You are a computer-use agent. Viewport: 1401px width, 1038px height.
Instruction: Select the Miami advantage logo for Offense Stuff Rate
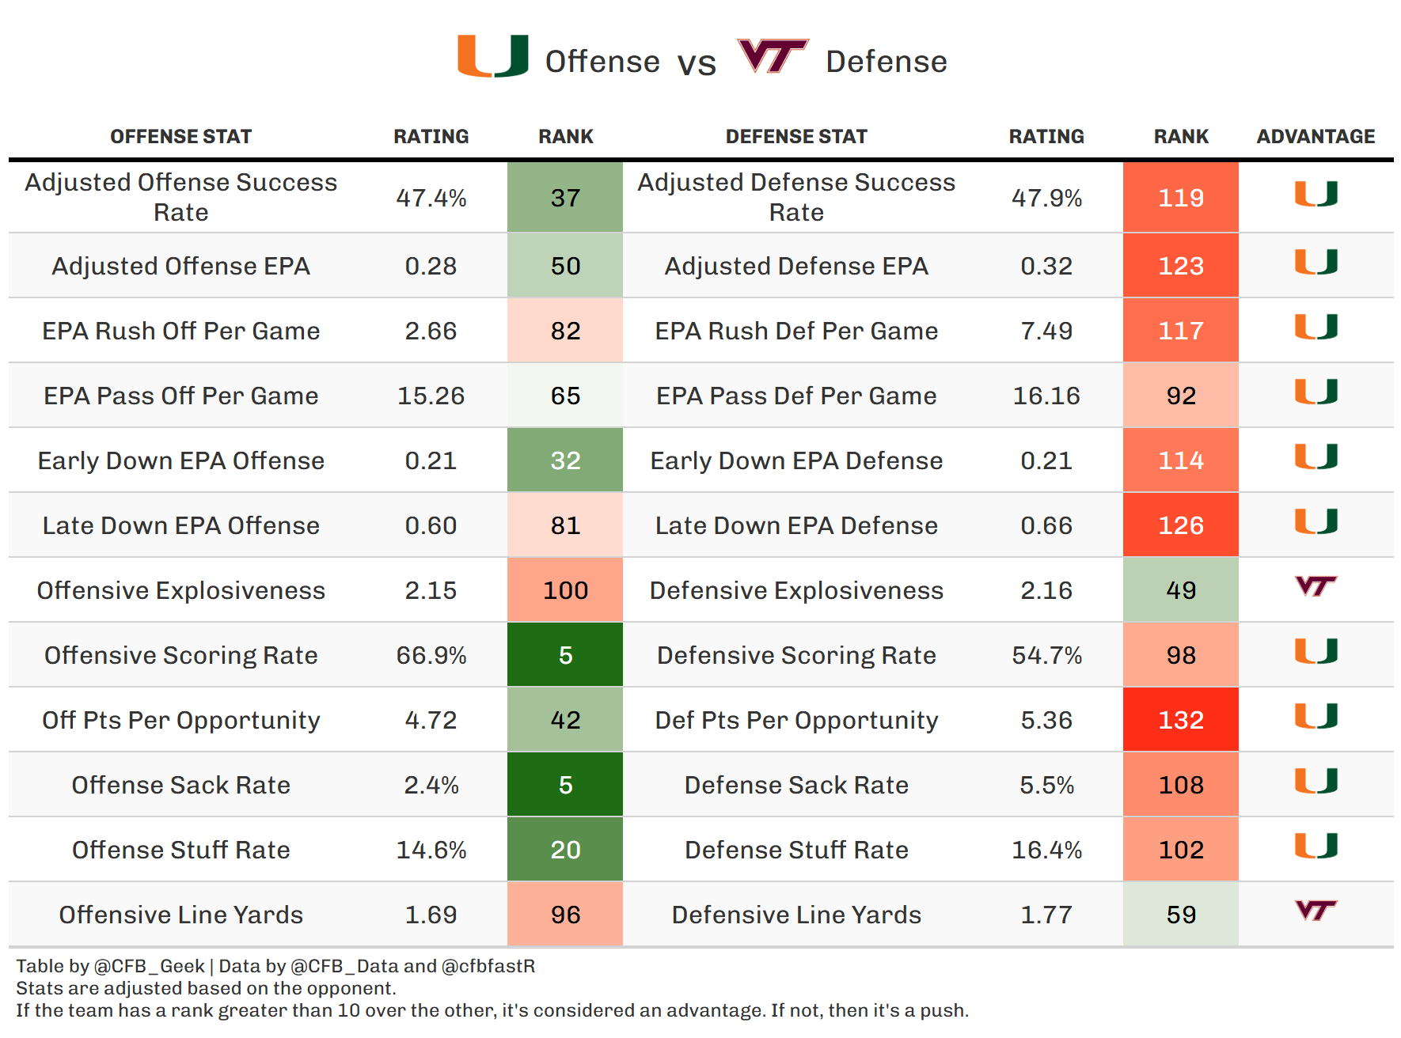(x=1316, y=846)
